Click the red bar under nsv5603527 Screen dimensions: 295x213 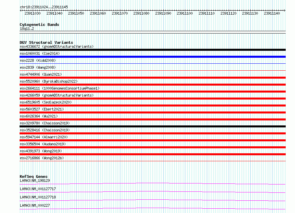point(152,112)
